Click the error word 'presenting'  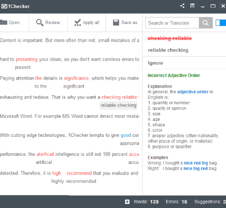pyautogui.click(x=27, y=59)
